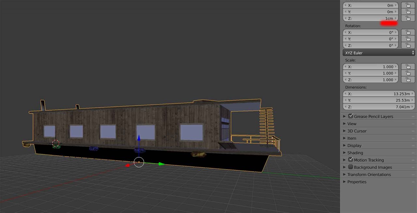Toggle lock icon for Rotation X
417x213 pixels.
tap(408, 32)
